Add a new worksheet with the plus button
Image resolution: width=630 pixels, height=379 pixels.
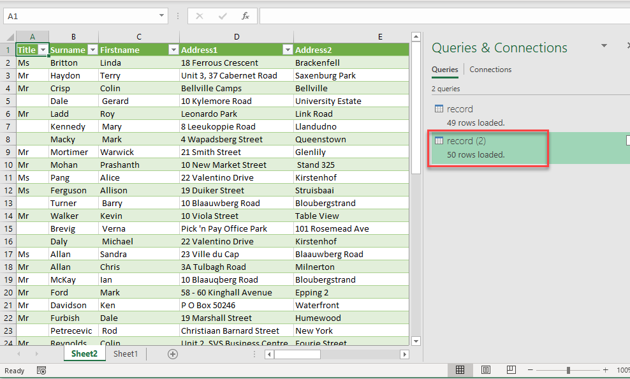172,353
